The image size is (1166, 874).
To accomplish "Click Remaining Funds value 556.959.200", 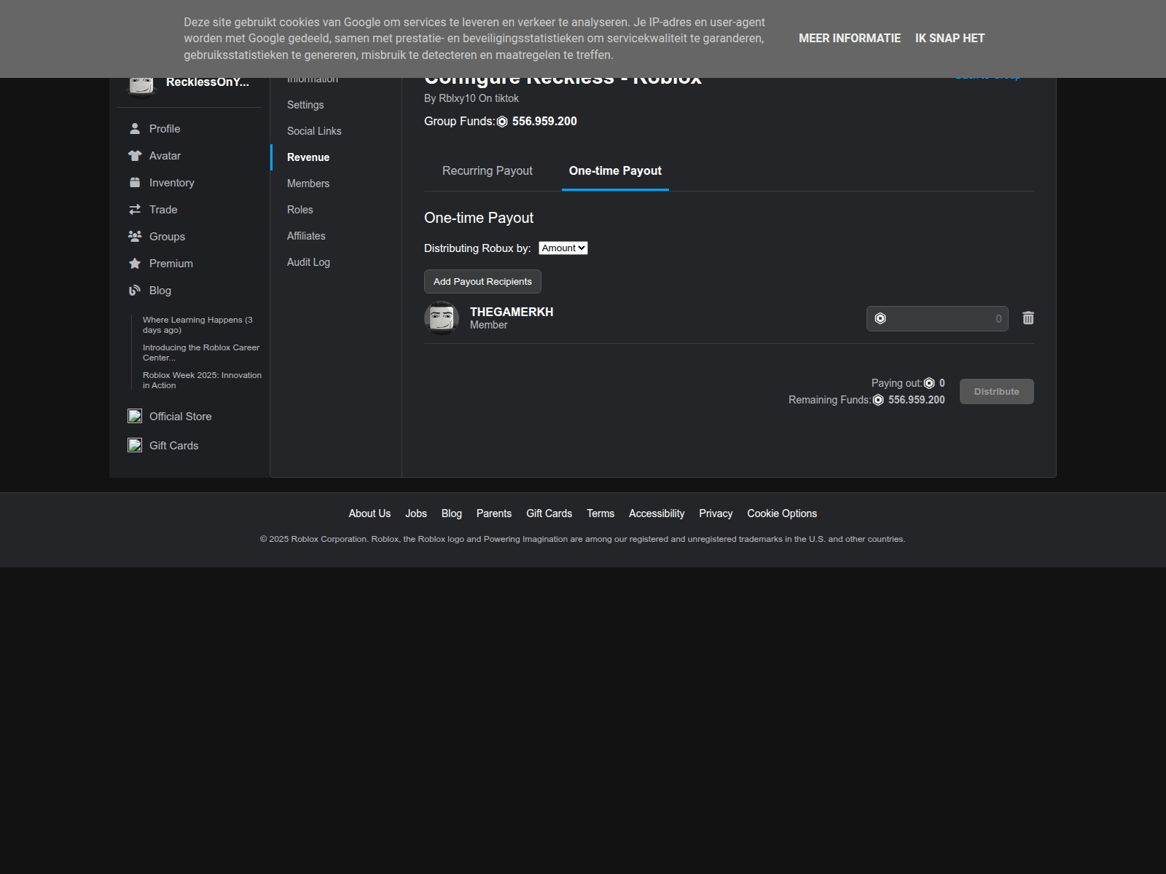I will point(917,400).
